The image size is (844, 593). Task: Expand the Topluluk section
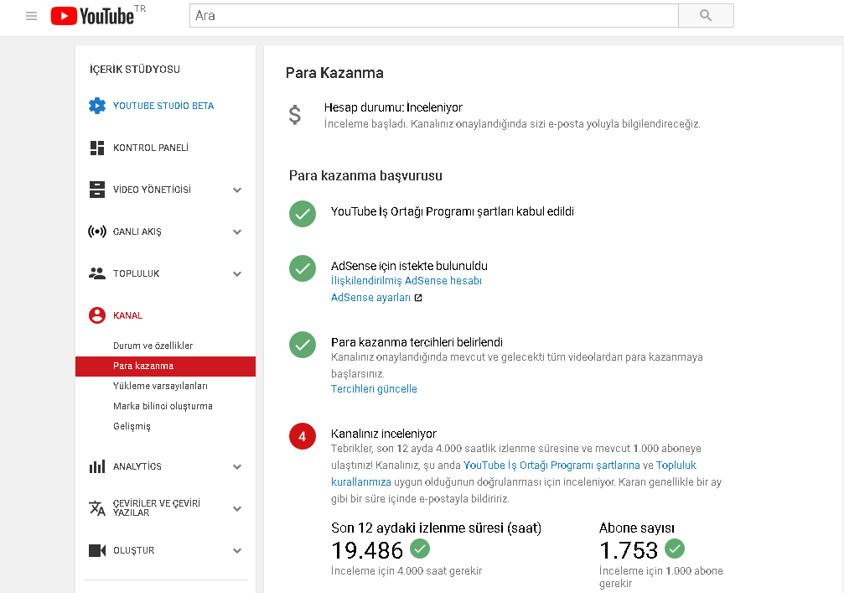coord(237,273)
